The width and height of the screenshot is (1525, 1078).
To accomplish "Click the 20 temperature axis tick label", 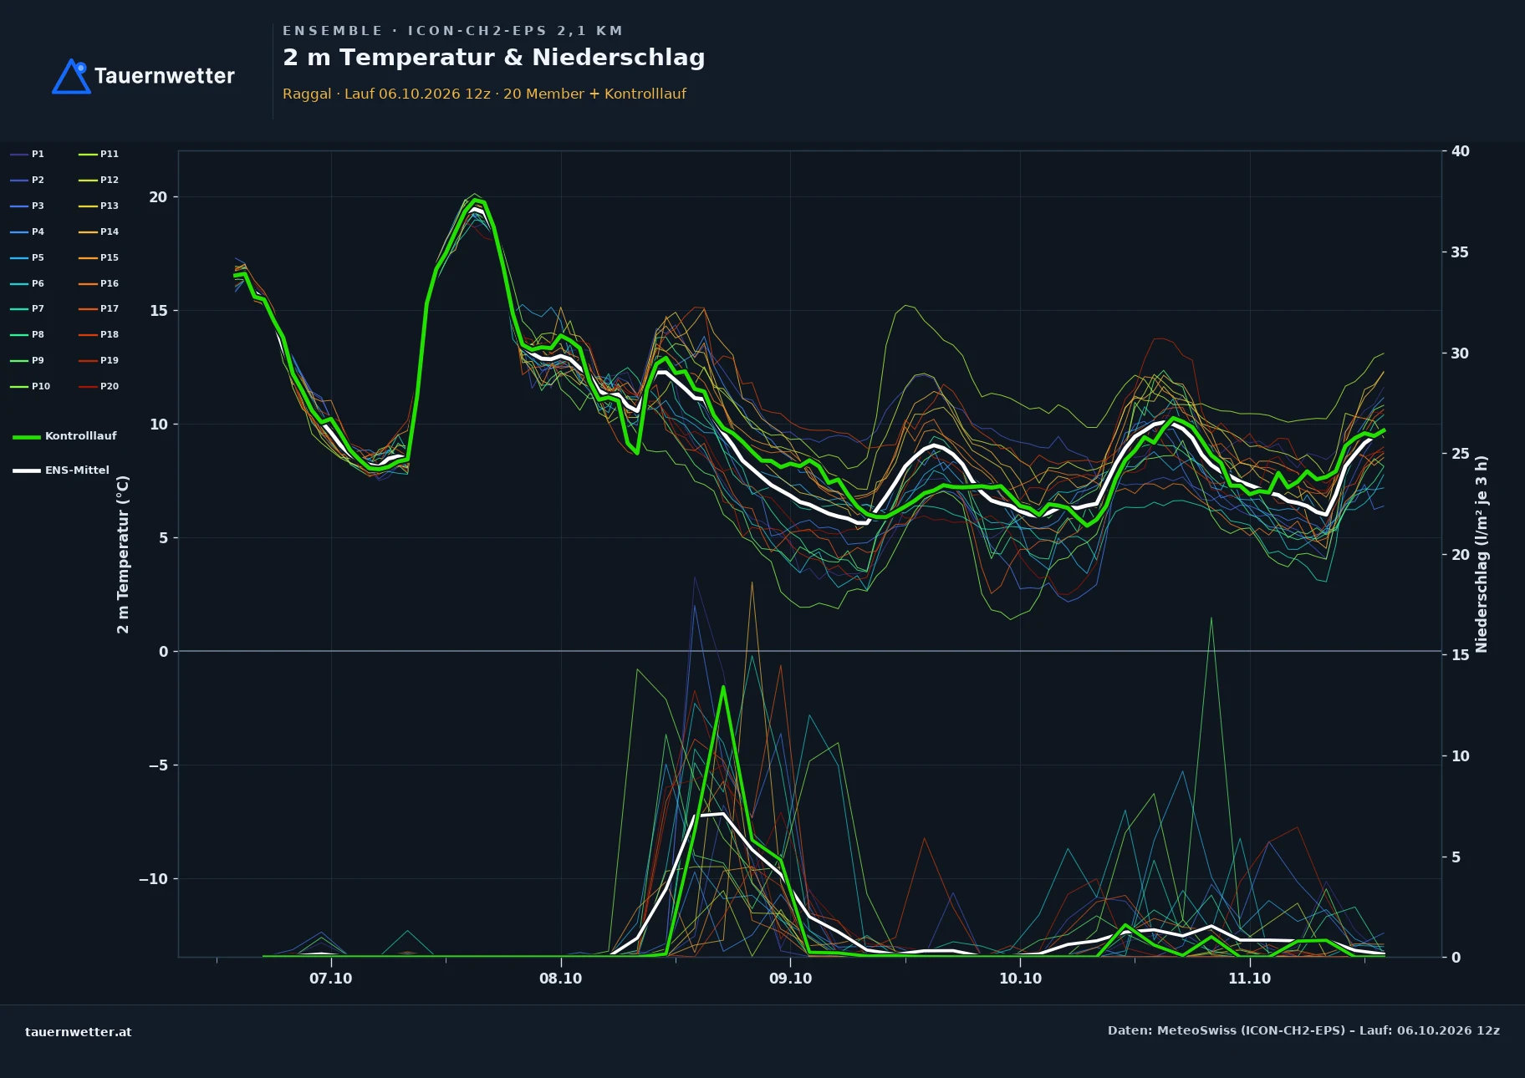I will click(x=158, y=197).
